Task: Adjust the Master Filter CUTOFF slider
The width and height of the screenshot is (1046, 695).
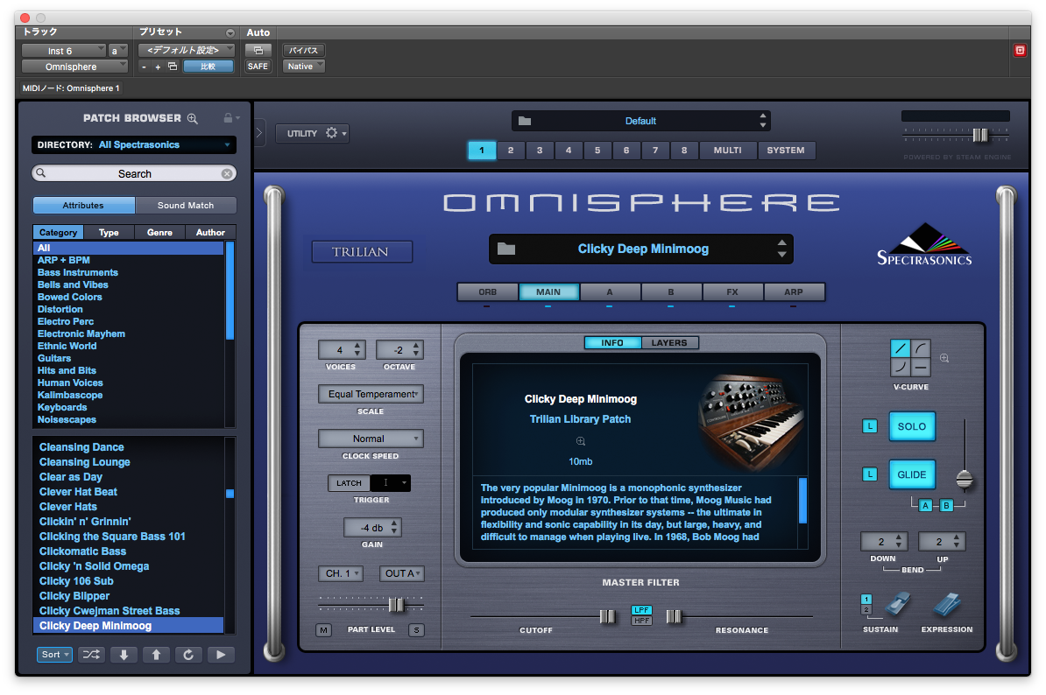Action: pos(607,616)
